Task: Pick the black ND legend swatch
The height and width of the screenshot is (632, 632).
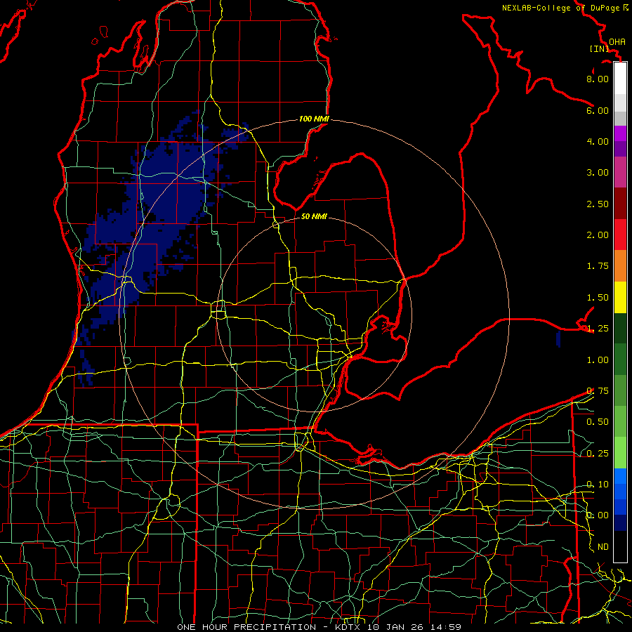Action: click(620, 546)
